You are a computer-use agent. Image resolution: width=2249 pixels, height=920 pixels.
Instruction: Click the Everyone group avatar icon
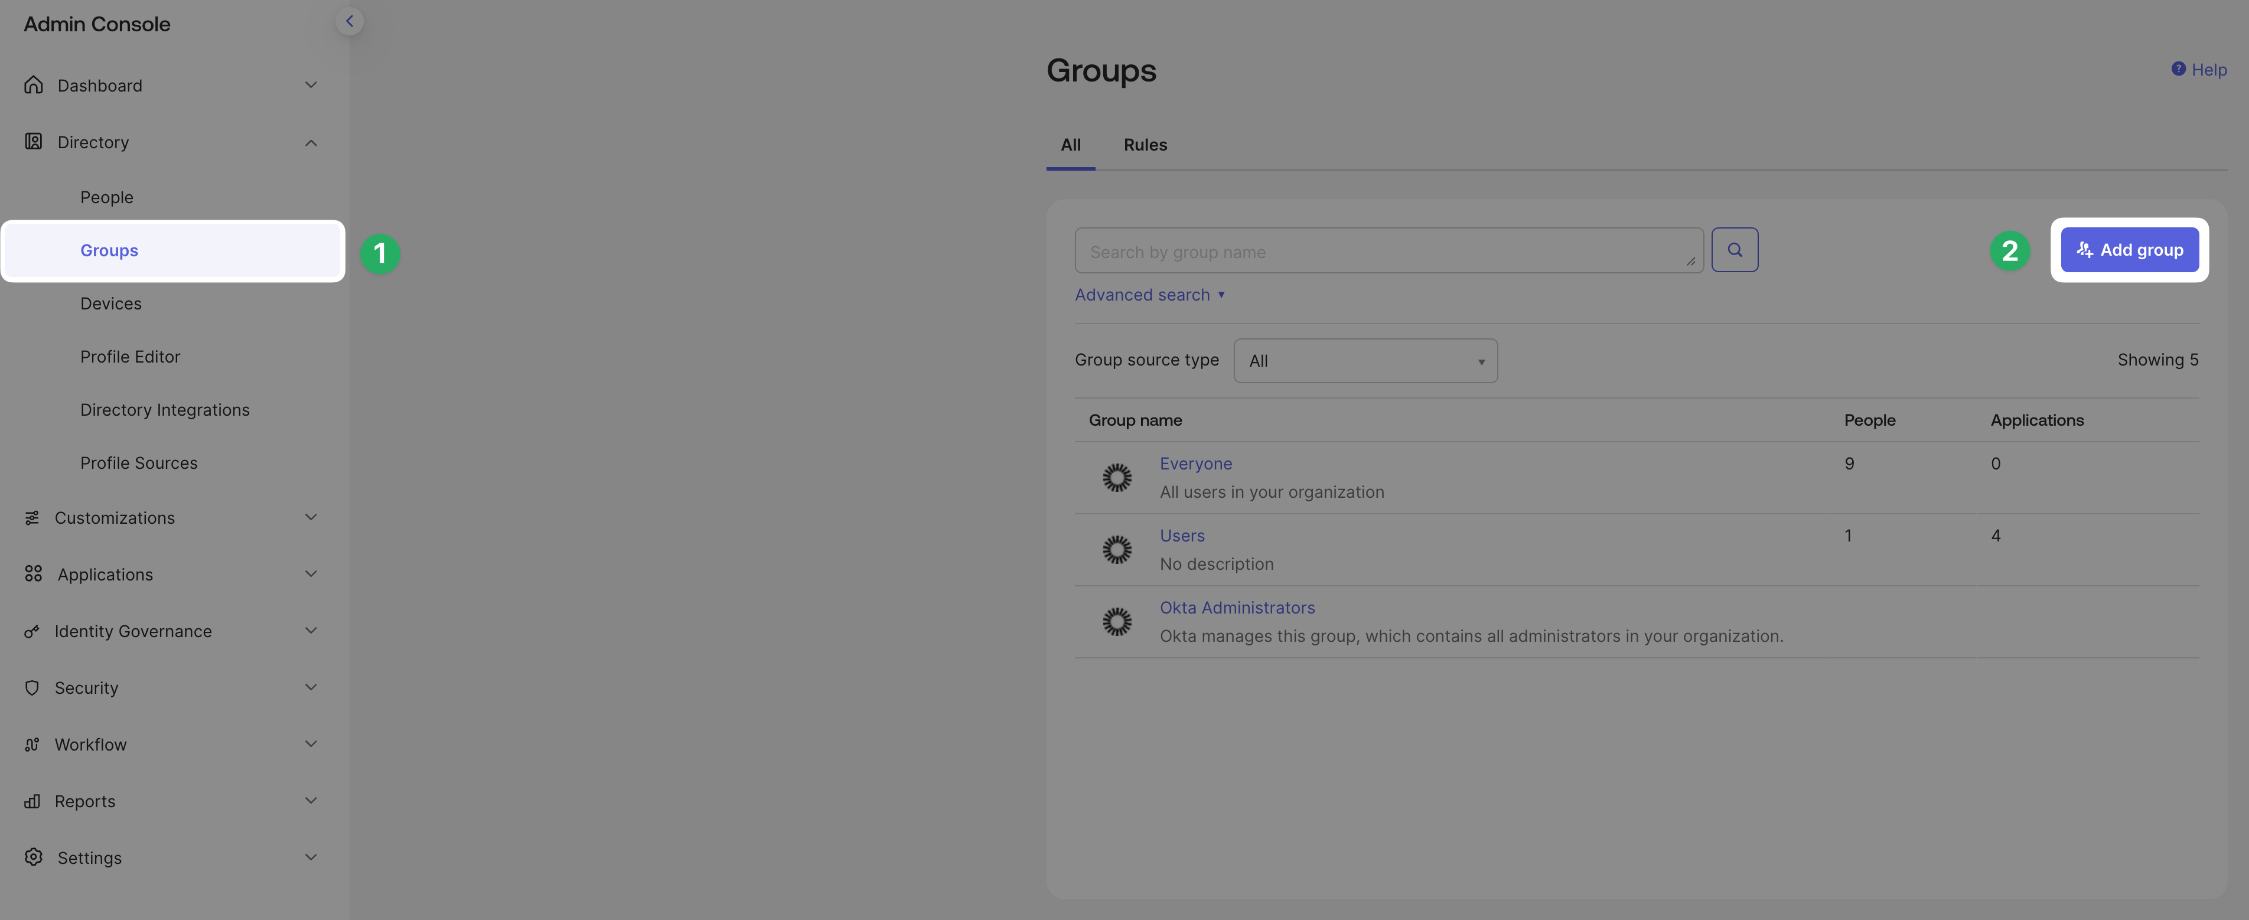point(1117,478)
